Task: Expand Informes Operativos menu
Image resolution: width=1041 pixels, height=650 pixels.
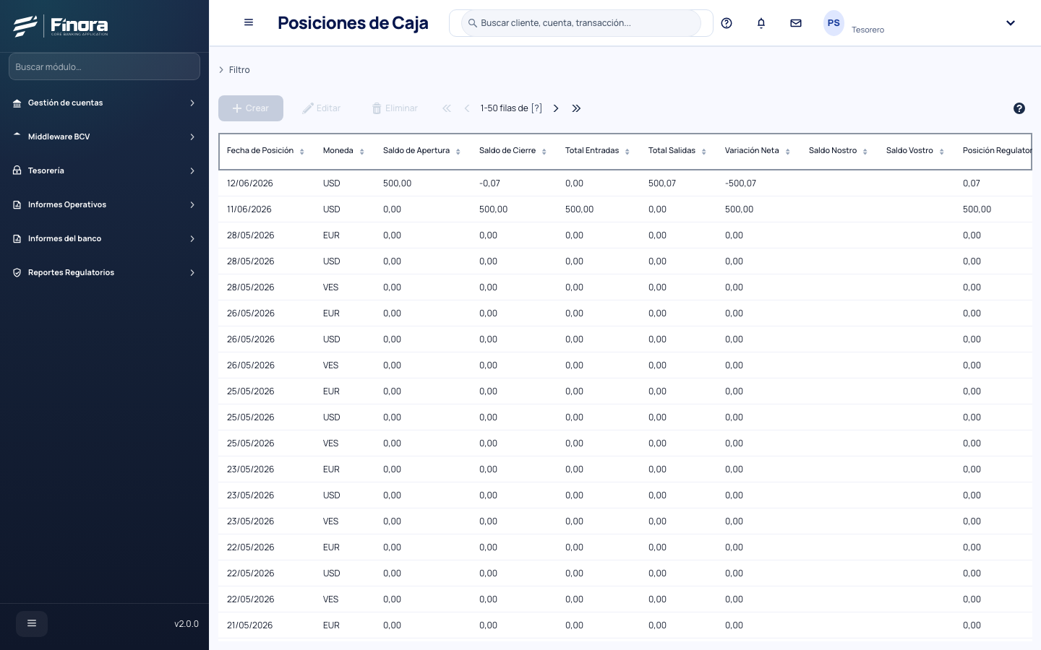Action: click(x=104, y=205)
